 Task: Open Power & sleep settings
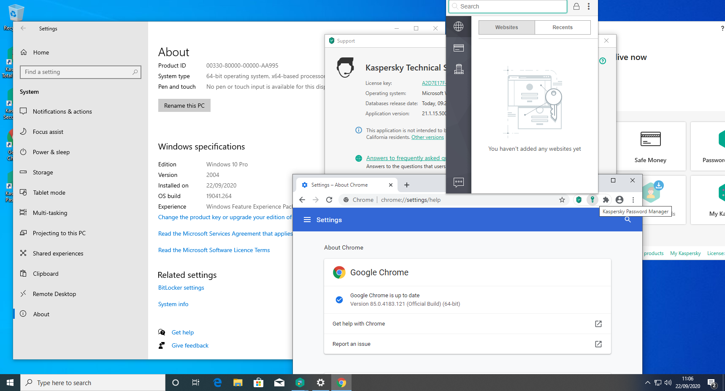51,152
